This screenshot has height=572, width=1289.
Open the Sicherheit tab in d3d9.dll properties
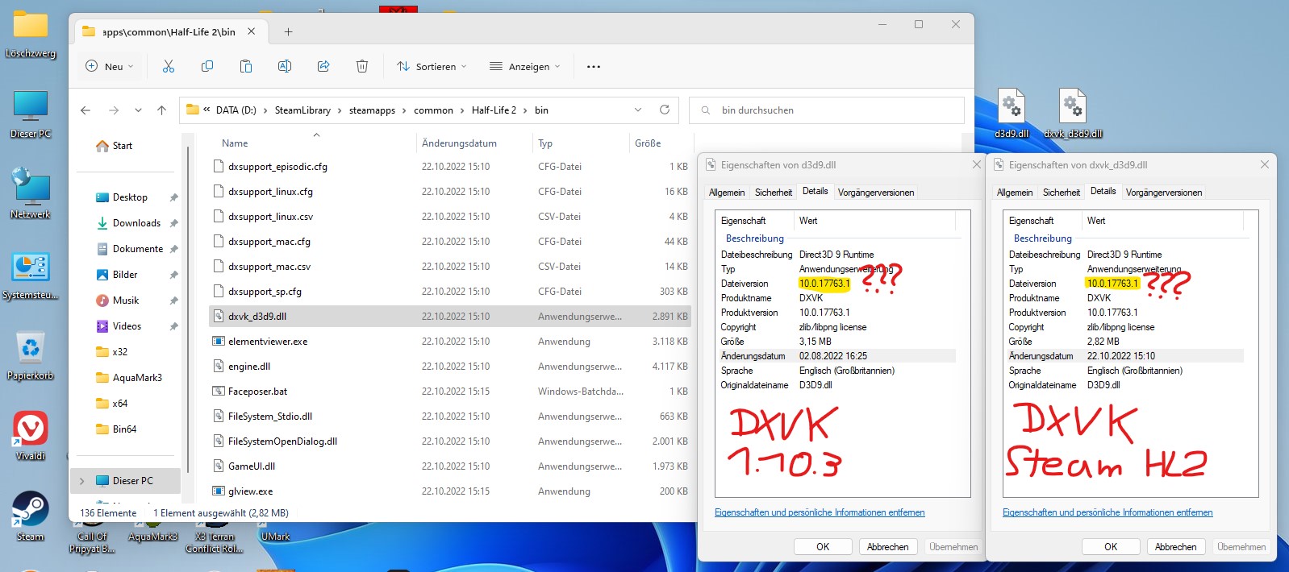tap(774, 193)
